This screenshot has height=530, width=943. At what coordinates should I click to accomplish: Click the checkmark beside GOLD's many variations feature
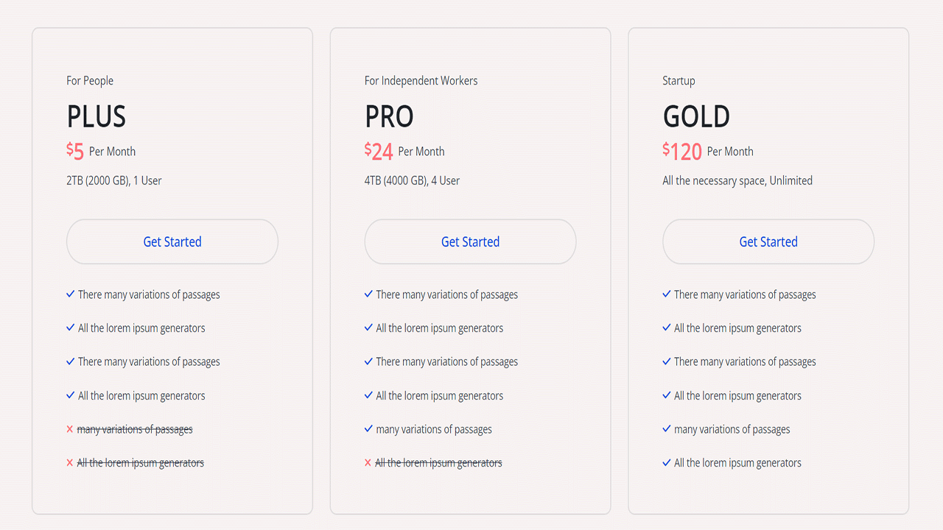click(666, 428)
